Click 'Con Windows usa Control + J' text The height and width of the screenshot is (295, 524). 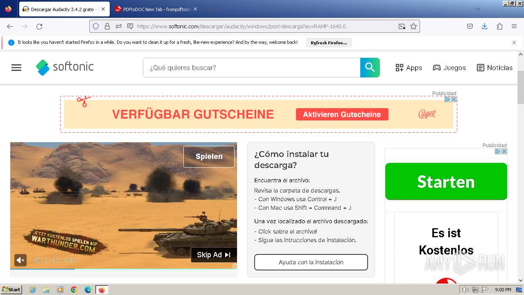coord(296,199)
